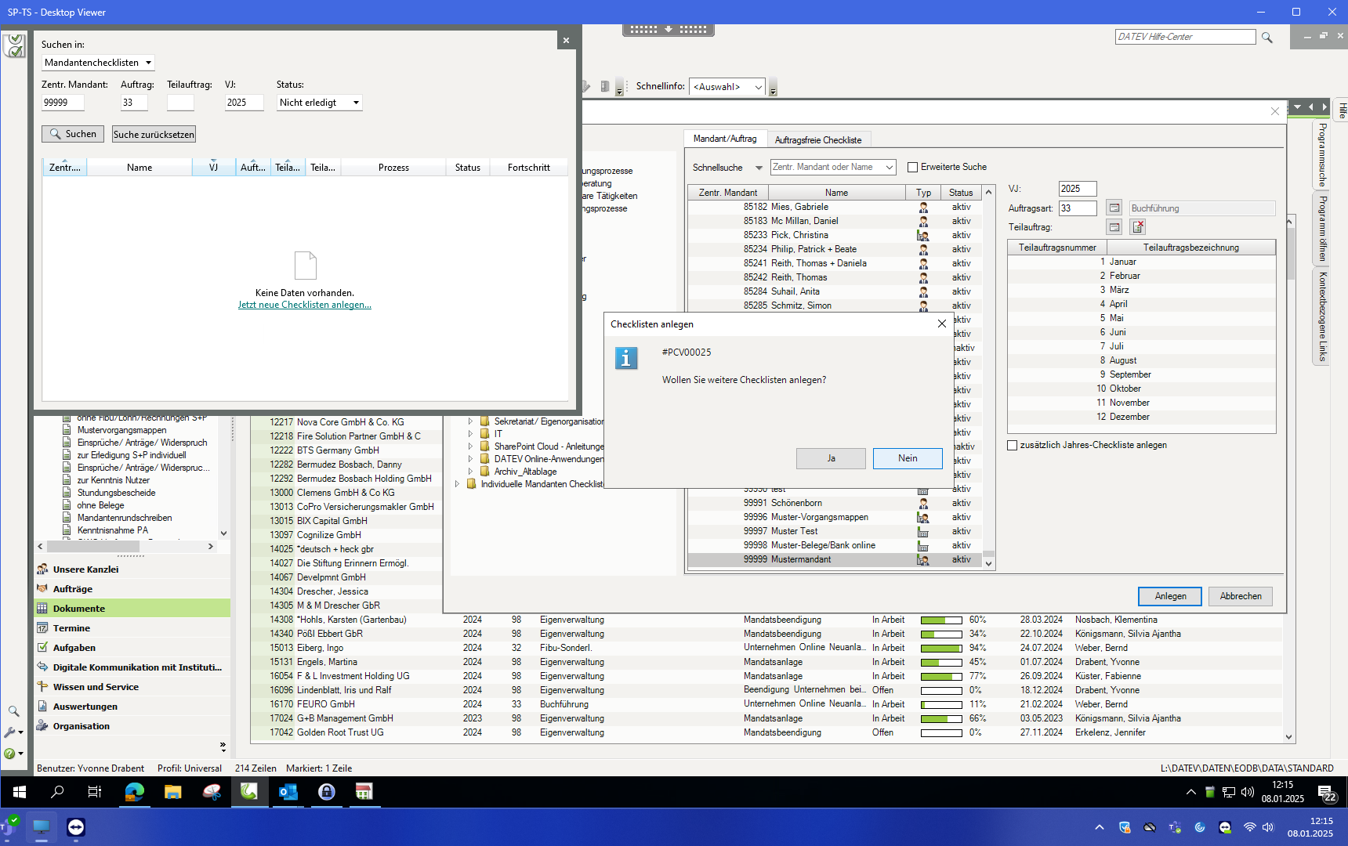The image size is (1348, 846).
Task: Open the Status dropdown showing Nicht erledigt
Action: [x=356, y=103]
